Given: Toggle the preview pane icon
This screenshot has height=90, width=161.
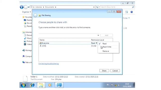Looking at the screenshot, I should point(127,12).
